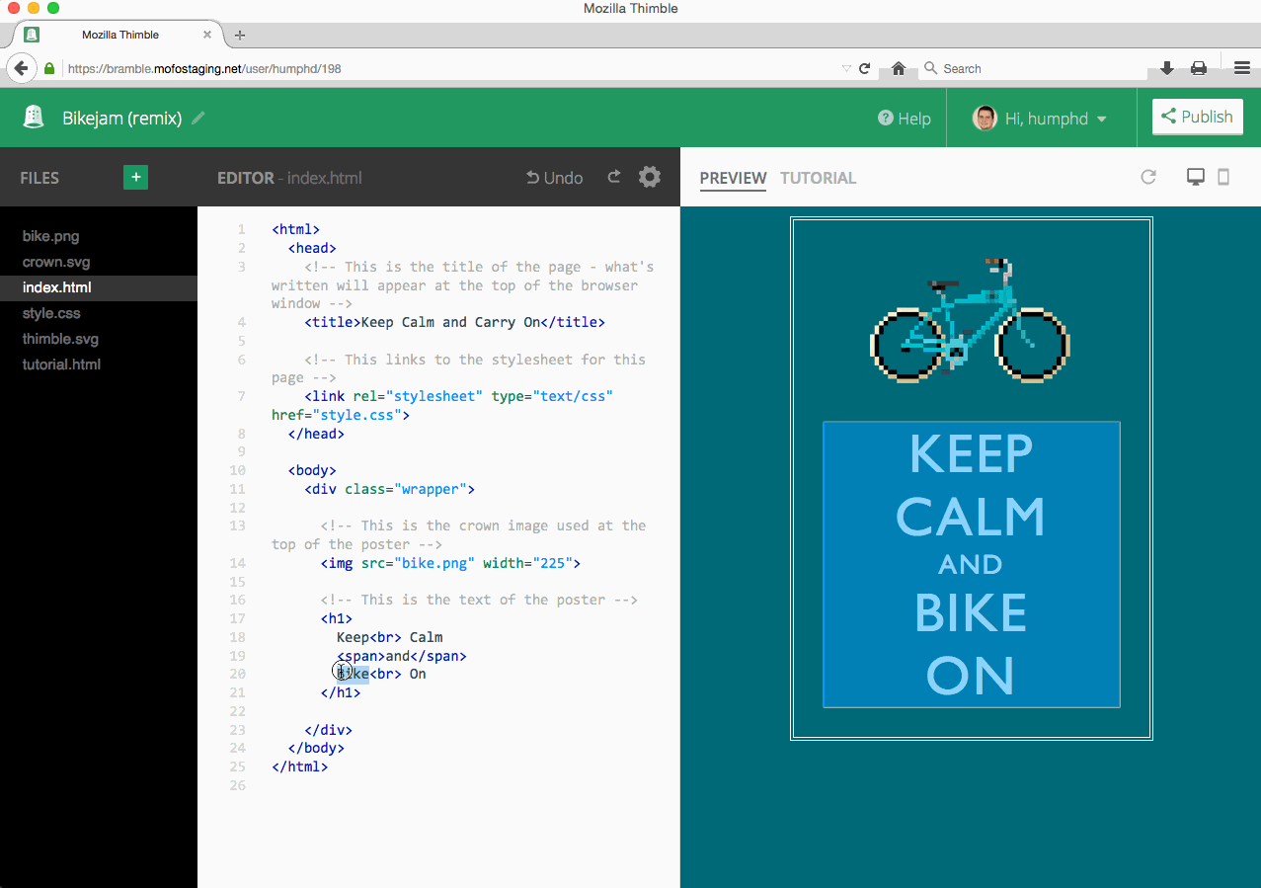
Task: Undo the last edit
Action: pos(554,178)
